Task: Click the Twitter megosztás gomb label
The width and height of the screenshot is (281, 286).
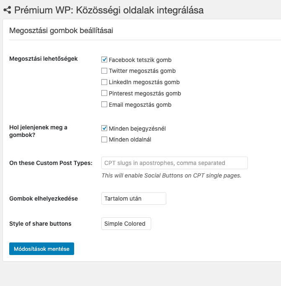Action: tap(142, 71)
